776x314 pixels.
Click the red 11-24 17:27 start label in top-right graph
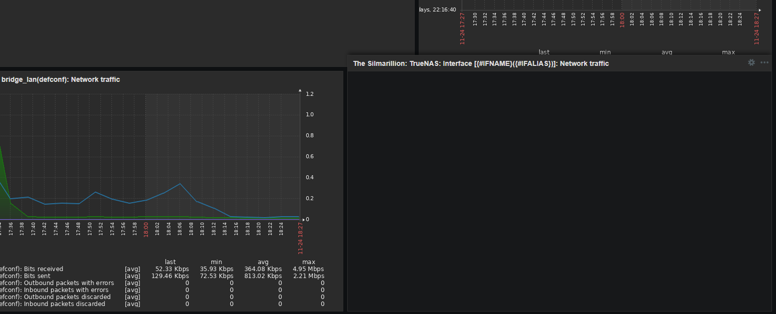click(x=462, y=29)
